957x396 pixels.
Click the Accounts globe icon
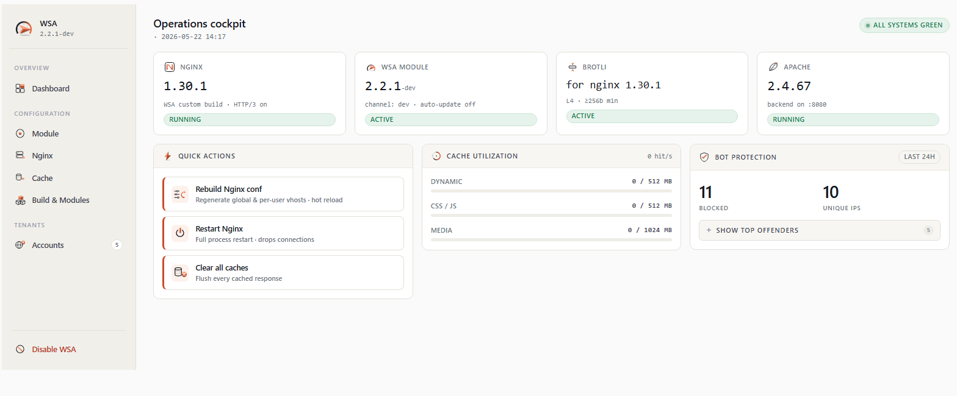(x=20, y=245)
